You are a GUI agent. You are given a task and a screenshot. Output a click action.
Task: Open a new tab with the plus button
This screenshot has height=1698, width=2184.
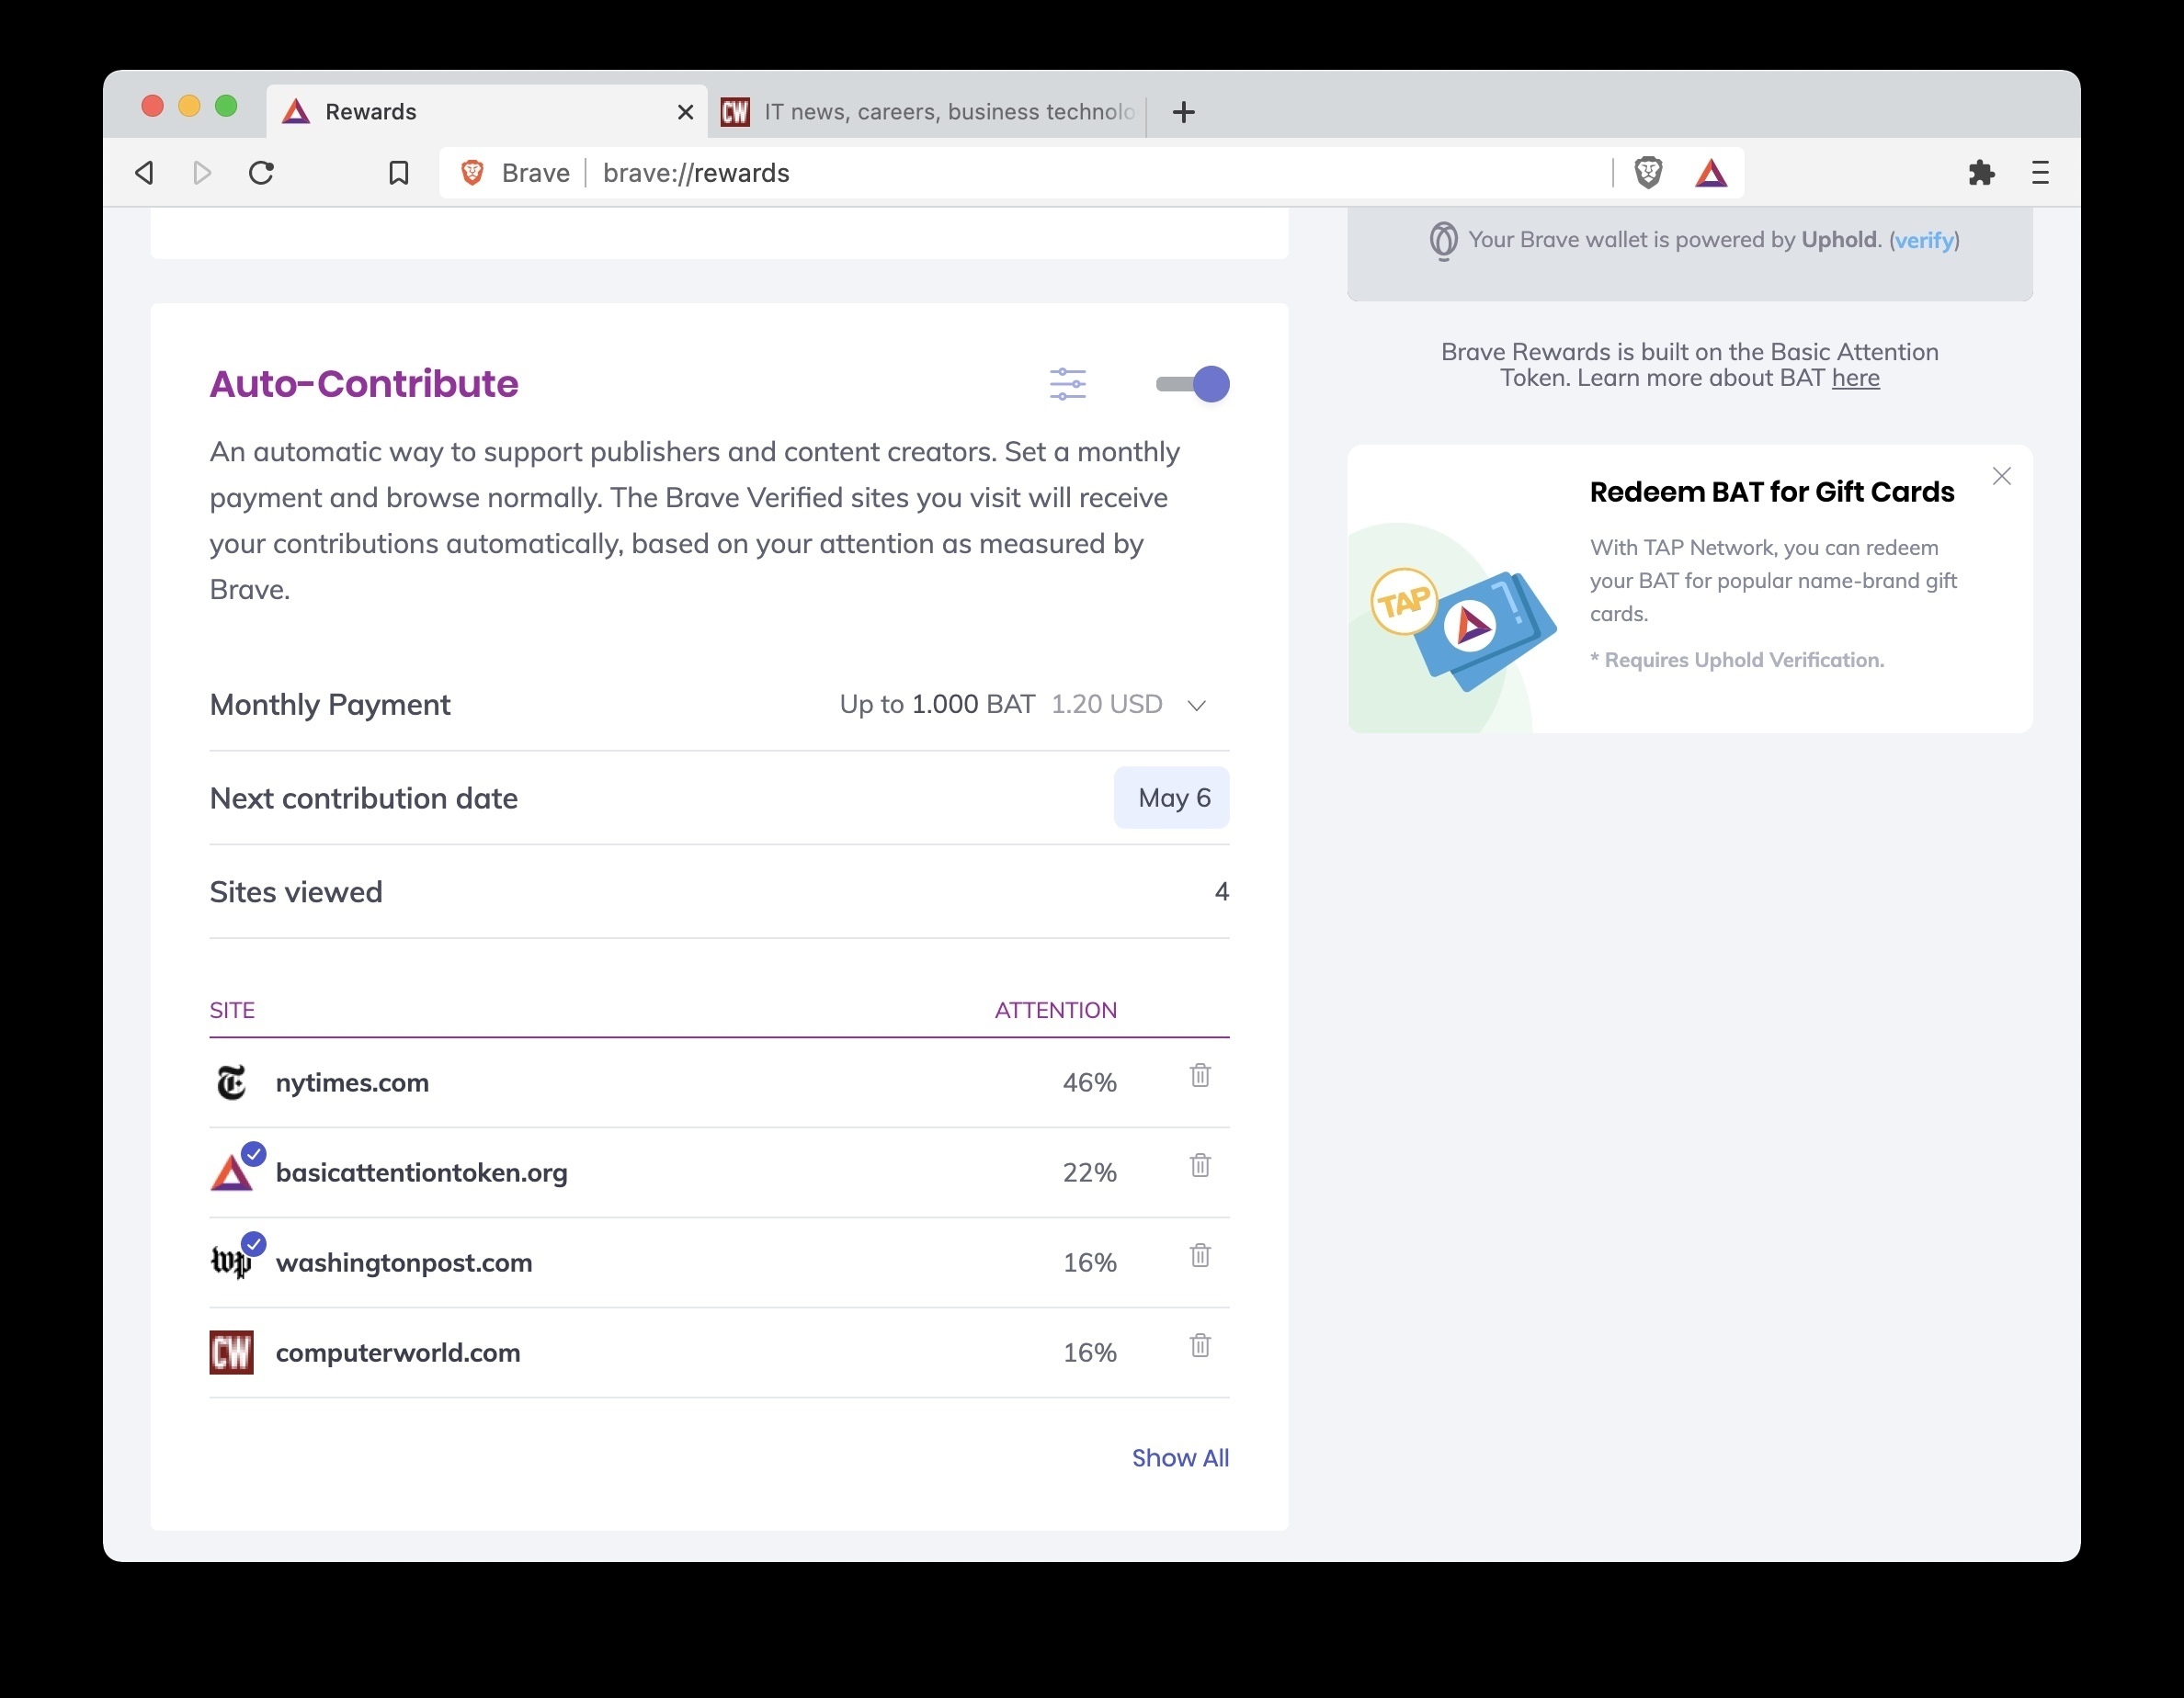click(1183, 112)
